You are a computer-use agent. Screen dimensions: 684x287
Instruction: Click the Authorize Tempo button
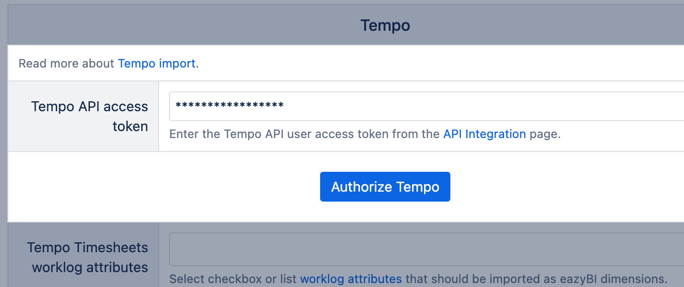click(385, 187)
